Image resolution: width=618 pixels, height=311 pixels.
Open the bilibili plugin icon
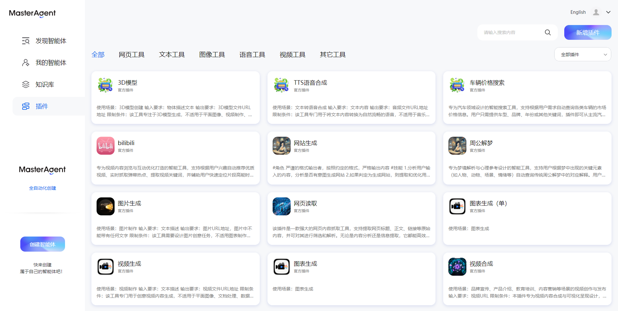click(106, 146)
